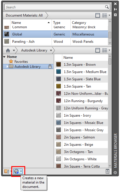Sort document materials by Category column
Image resolution: width=120 pixels, height=192 pixels.
79,23
